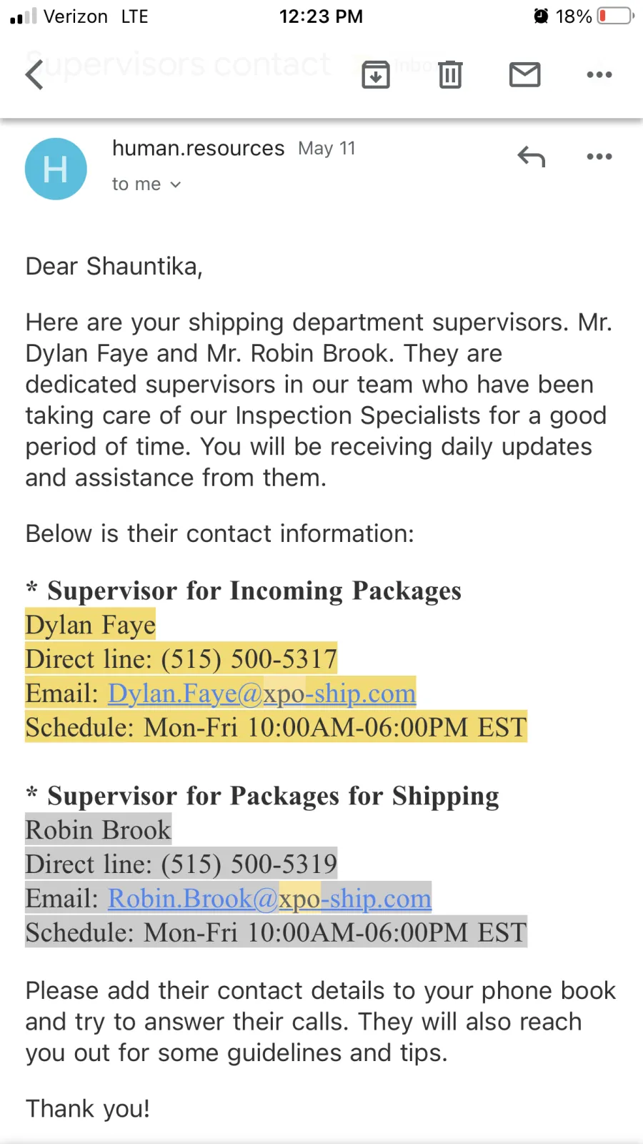
Task: Expand recipient details next to 'to me'
Action: tap(176, 184)
